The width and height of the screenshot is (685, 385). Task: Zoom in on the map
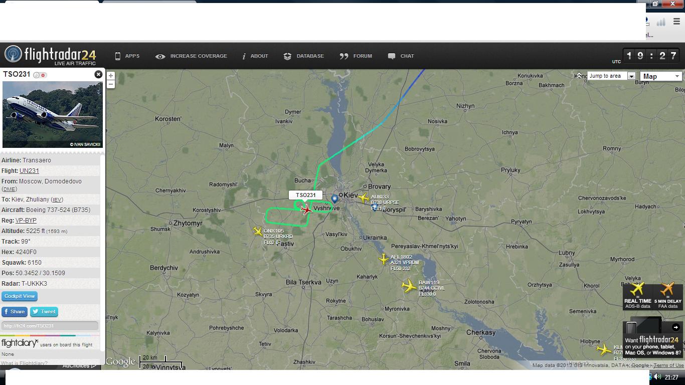point(111,76)
